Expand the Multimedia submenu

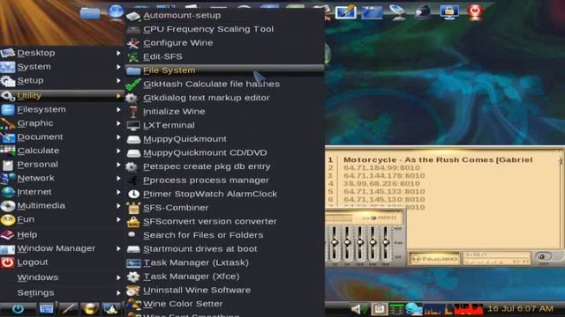62,205
